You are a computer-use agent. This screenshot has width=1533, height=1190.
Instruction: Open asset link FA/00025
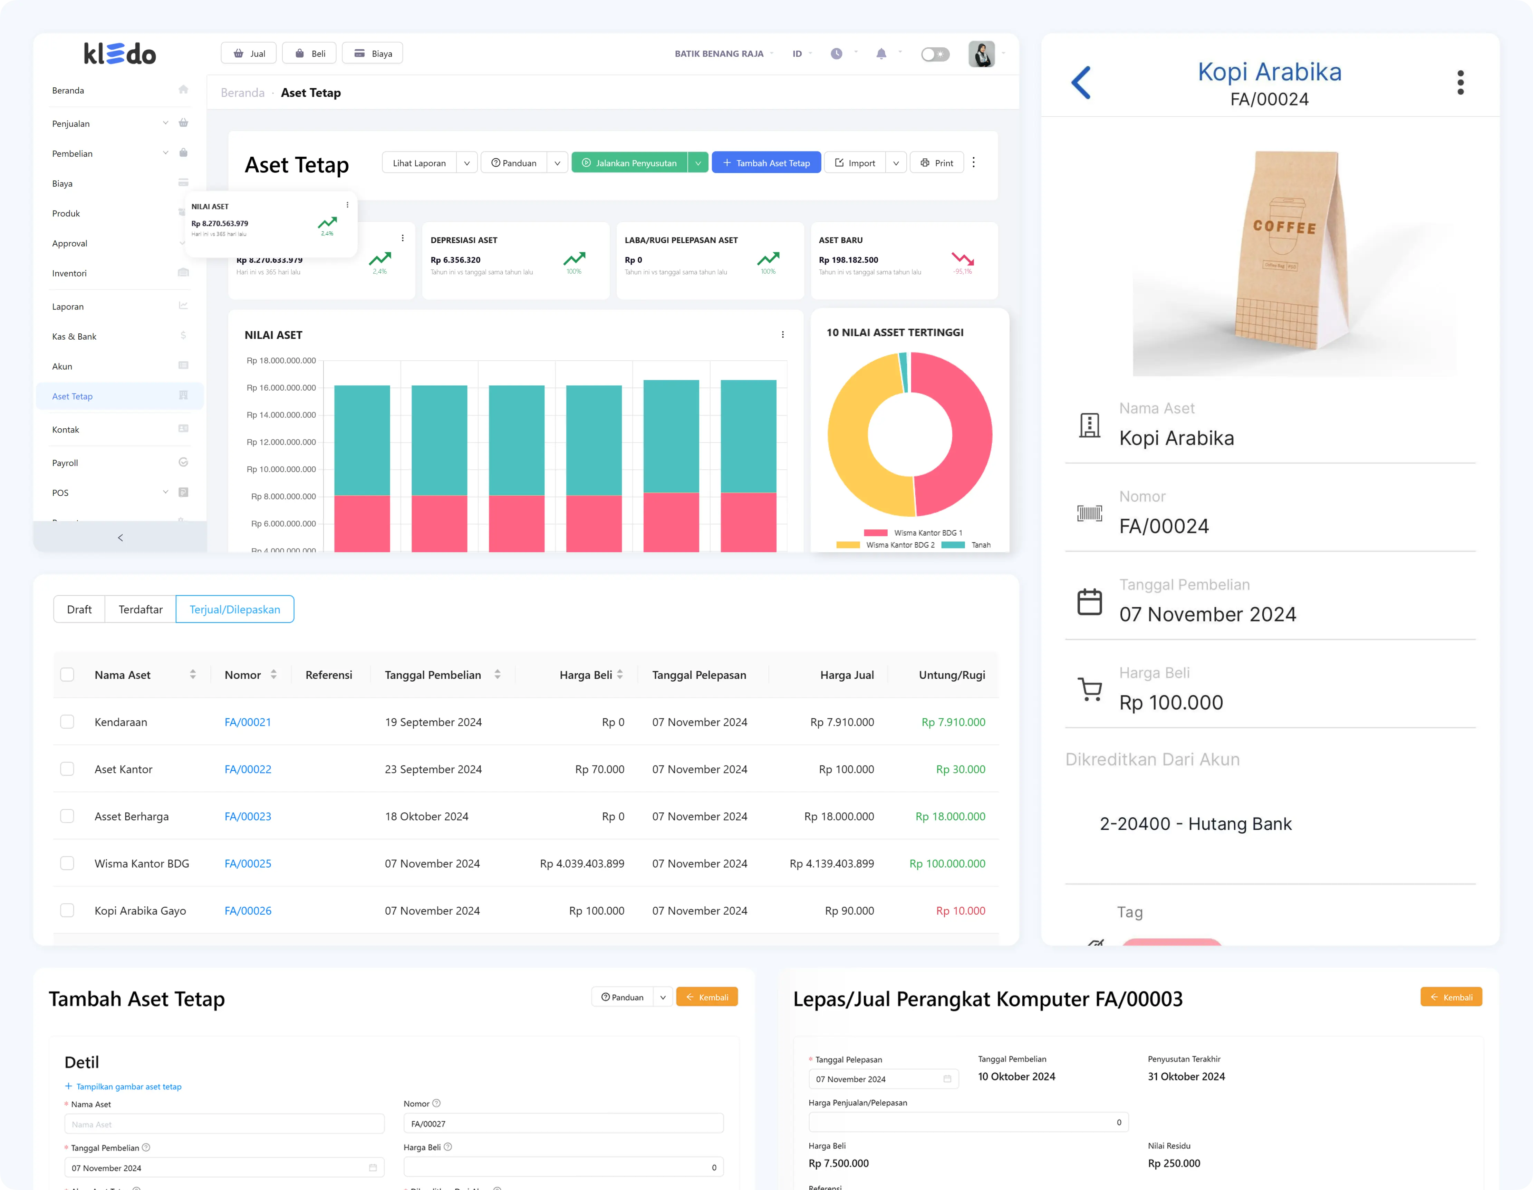248,864
